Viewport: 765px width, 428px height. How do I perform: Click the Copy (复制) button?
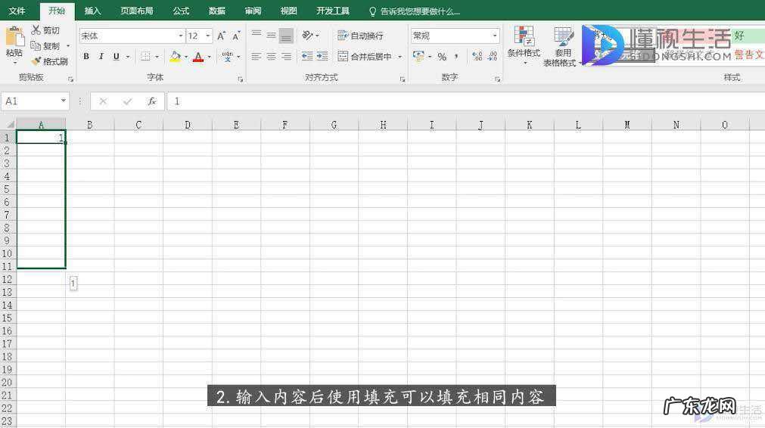(45, 46)
